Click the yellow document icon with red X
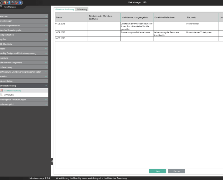Viewport: 223px width, 180px height. pos(4,3)
